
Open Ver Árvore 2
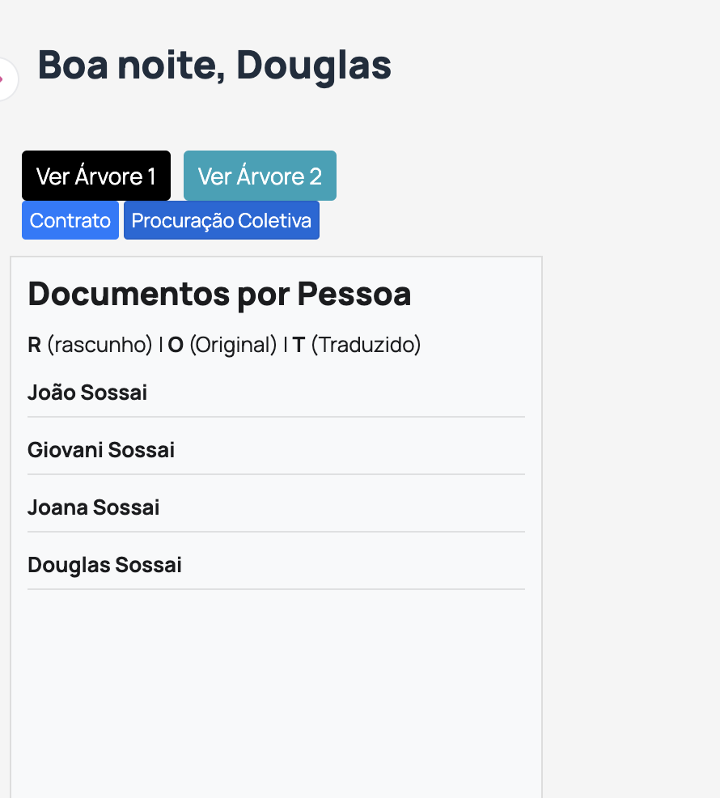pyautogui.click(x=260, y=176)
